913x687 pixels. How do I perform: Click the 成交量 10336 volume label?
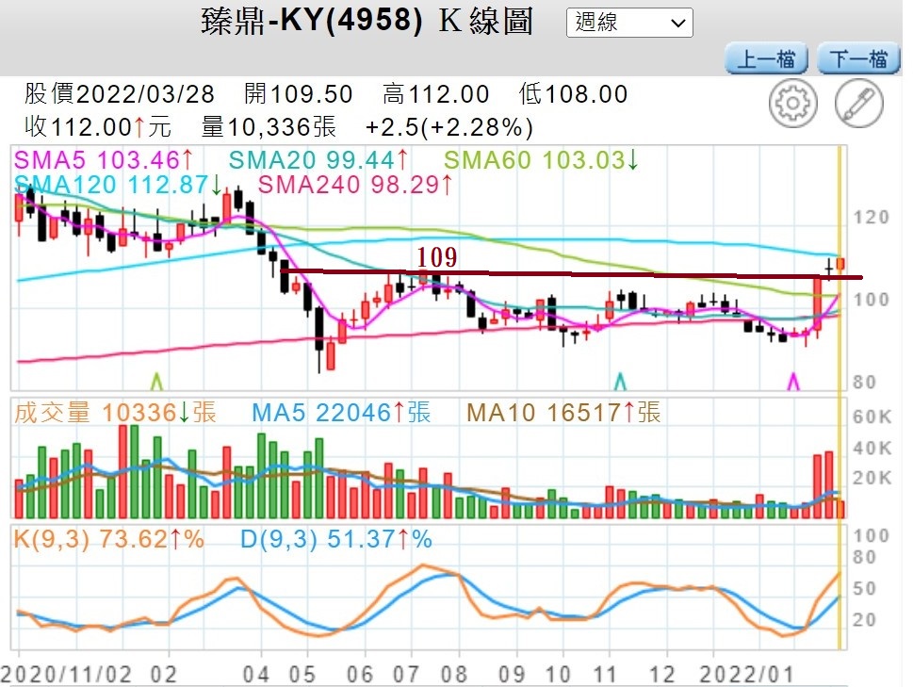115,413
